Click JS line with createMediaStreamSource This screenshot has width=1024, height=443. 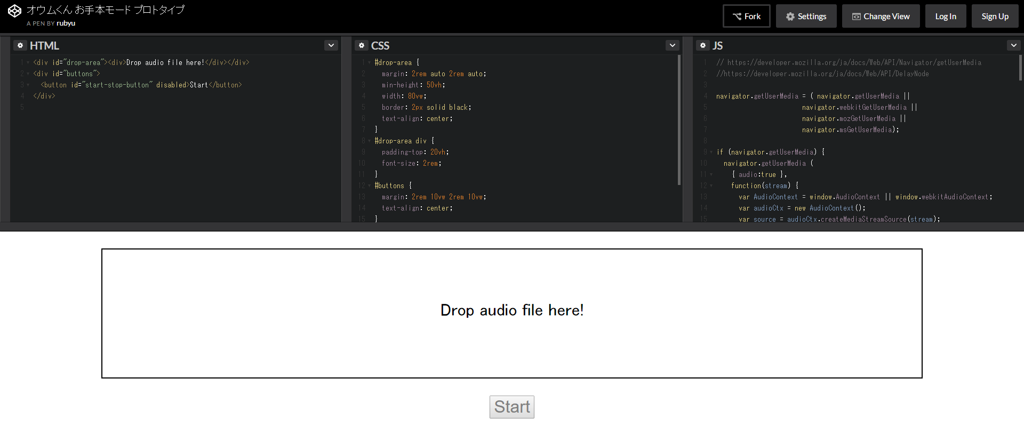point(839,219)
